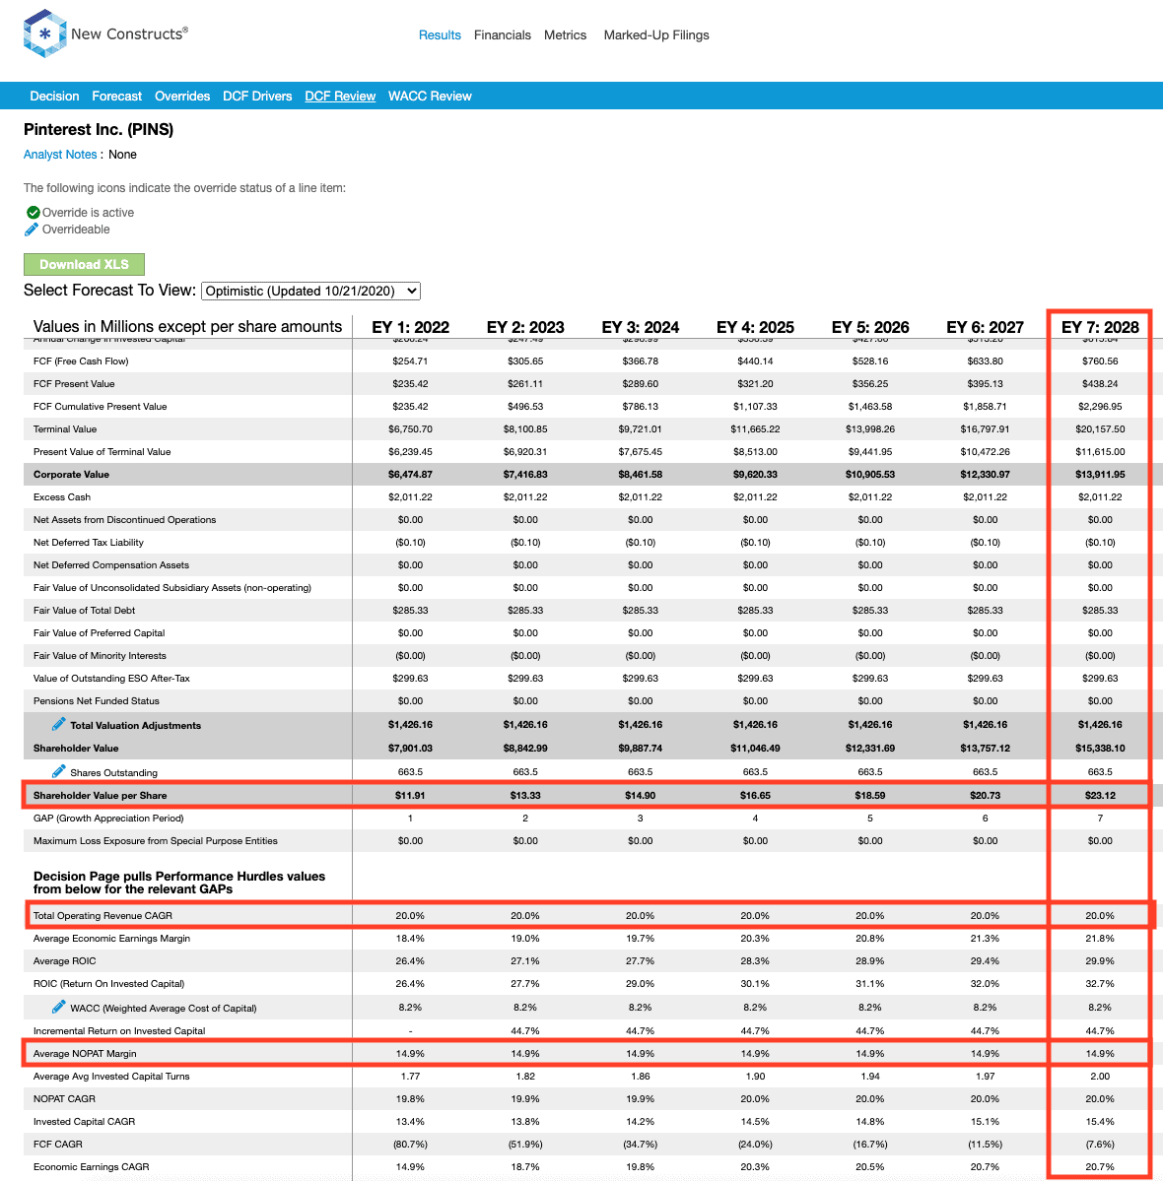Click the FCF Present Value row label
This screenshot has height=1181, width=1163.
click(x=74, y=384)
